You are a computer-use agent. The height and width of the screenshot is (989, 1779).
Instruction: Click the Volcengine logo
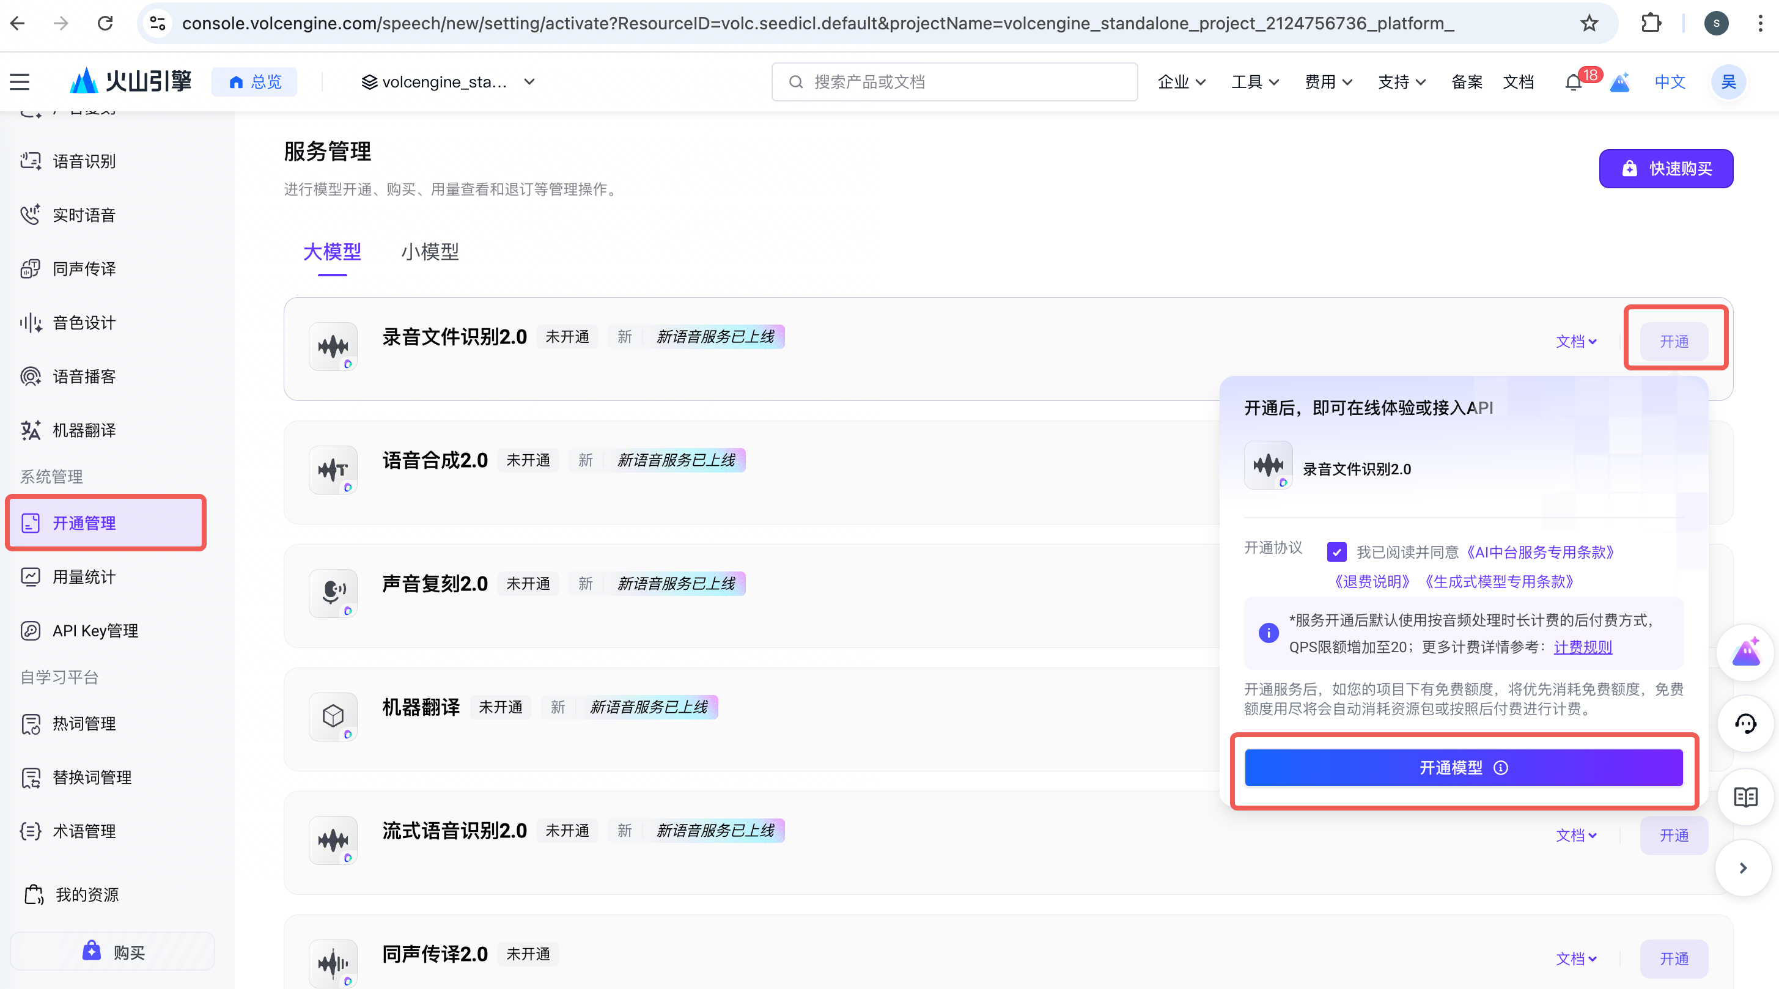[131, 81]
